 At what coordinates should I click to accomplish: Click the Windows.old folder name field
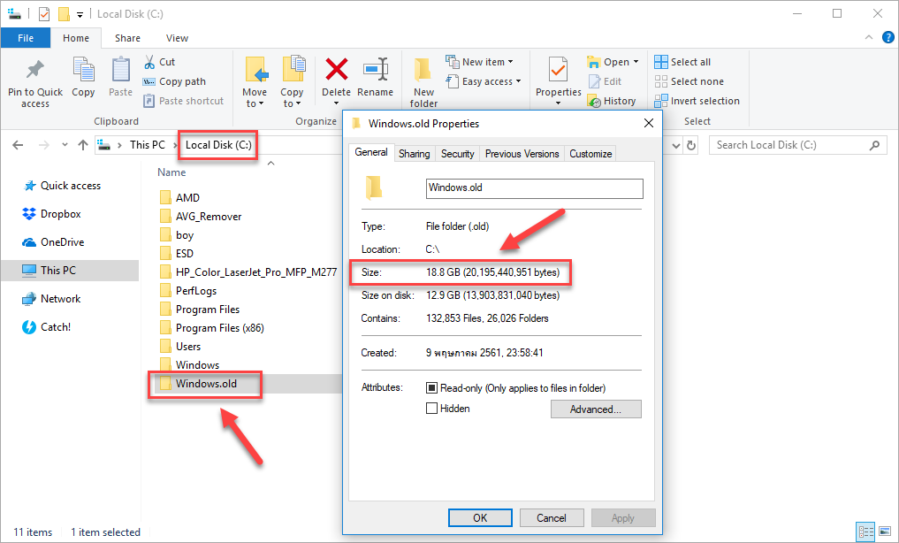coord(534,188)
